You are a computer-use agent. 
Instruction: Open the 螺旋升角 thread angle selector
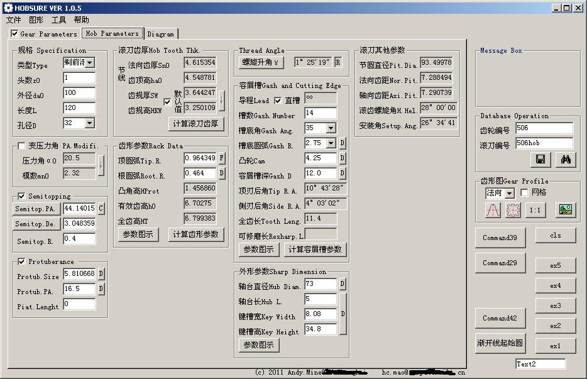[261, 62]
